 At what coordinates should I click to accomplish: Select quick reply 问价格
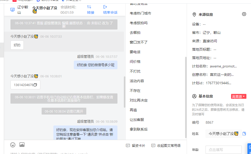135,62
